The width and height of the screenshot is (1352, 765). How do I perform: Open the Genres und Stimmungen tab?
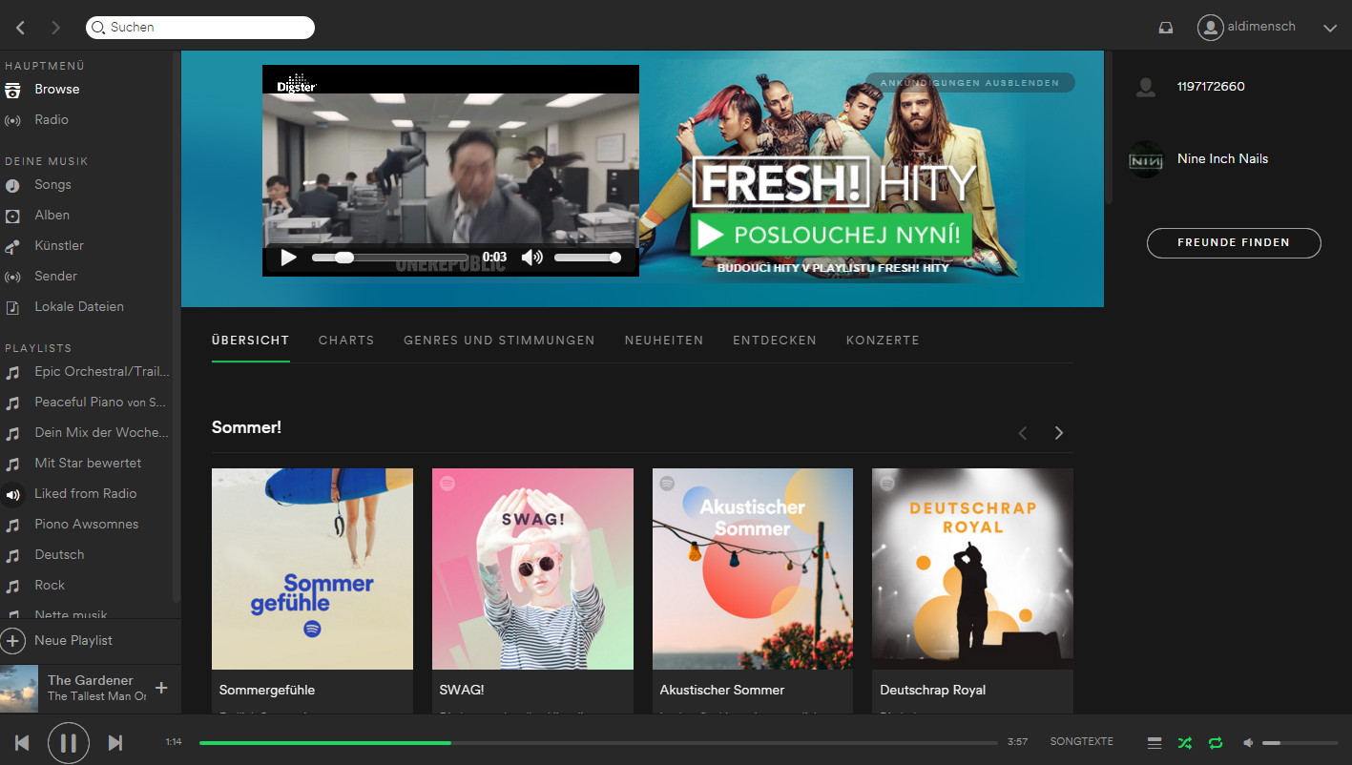499,341
